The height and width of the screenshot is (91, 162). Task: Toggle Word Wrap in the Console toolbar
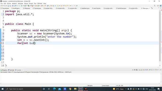pos(143,70)
